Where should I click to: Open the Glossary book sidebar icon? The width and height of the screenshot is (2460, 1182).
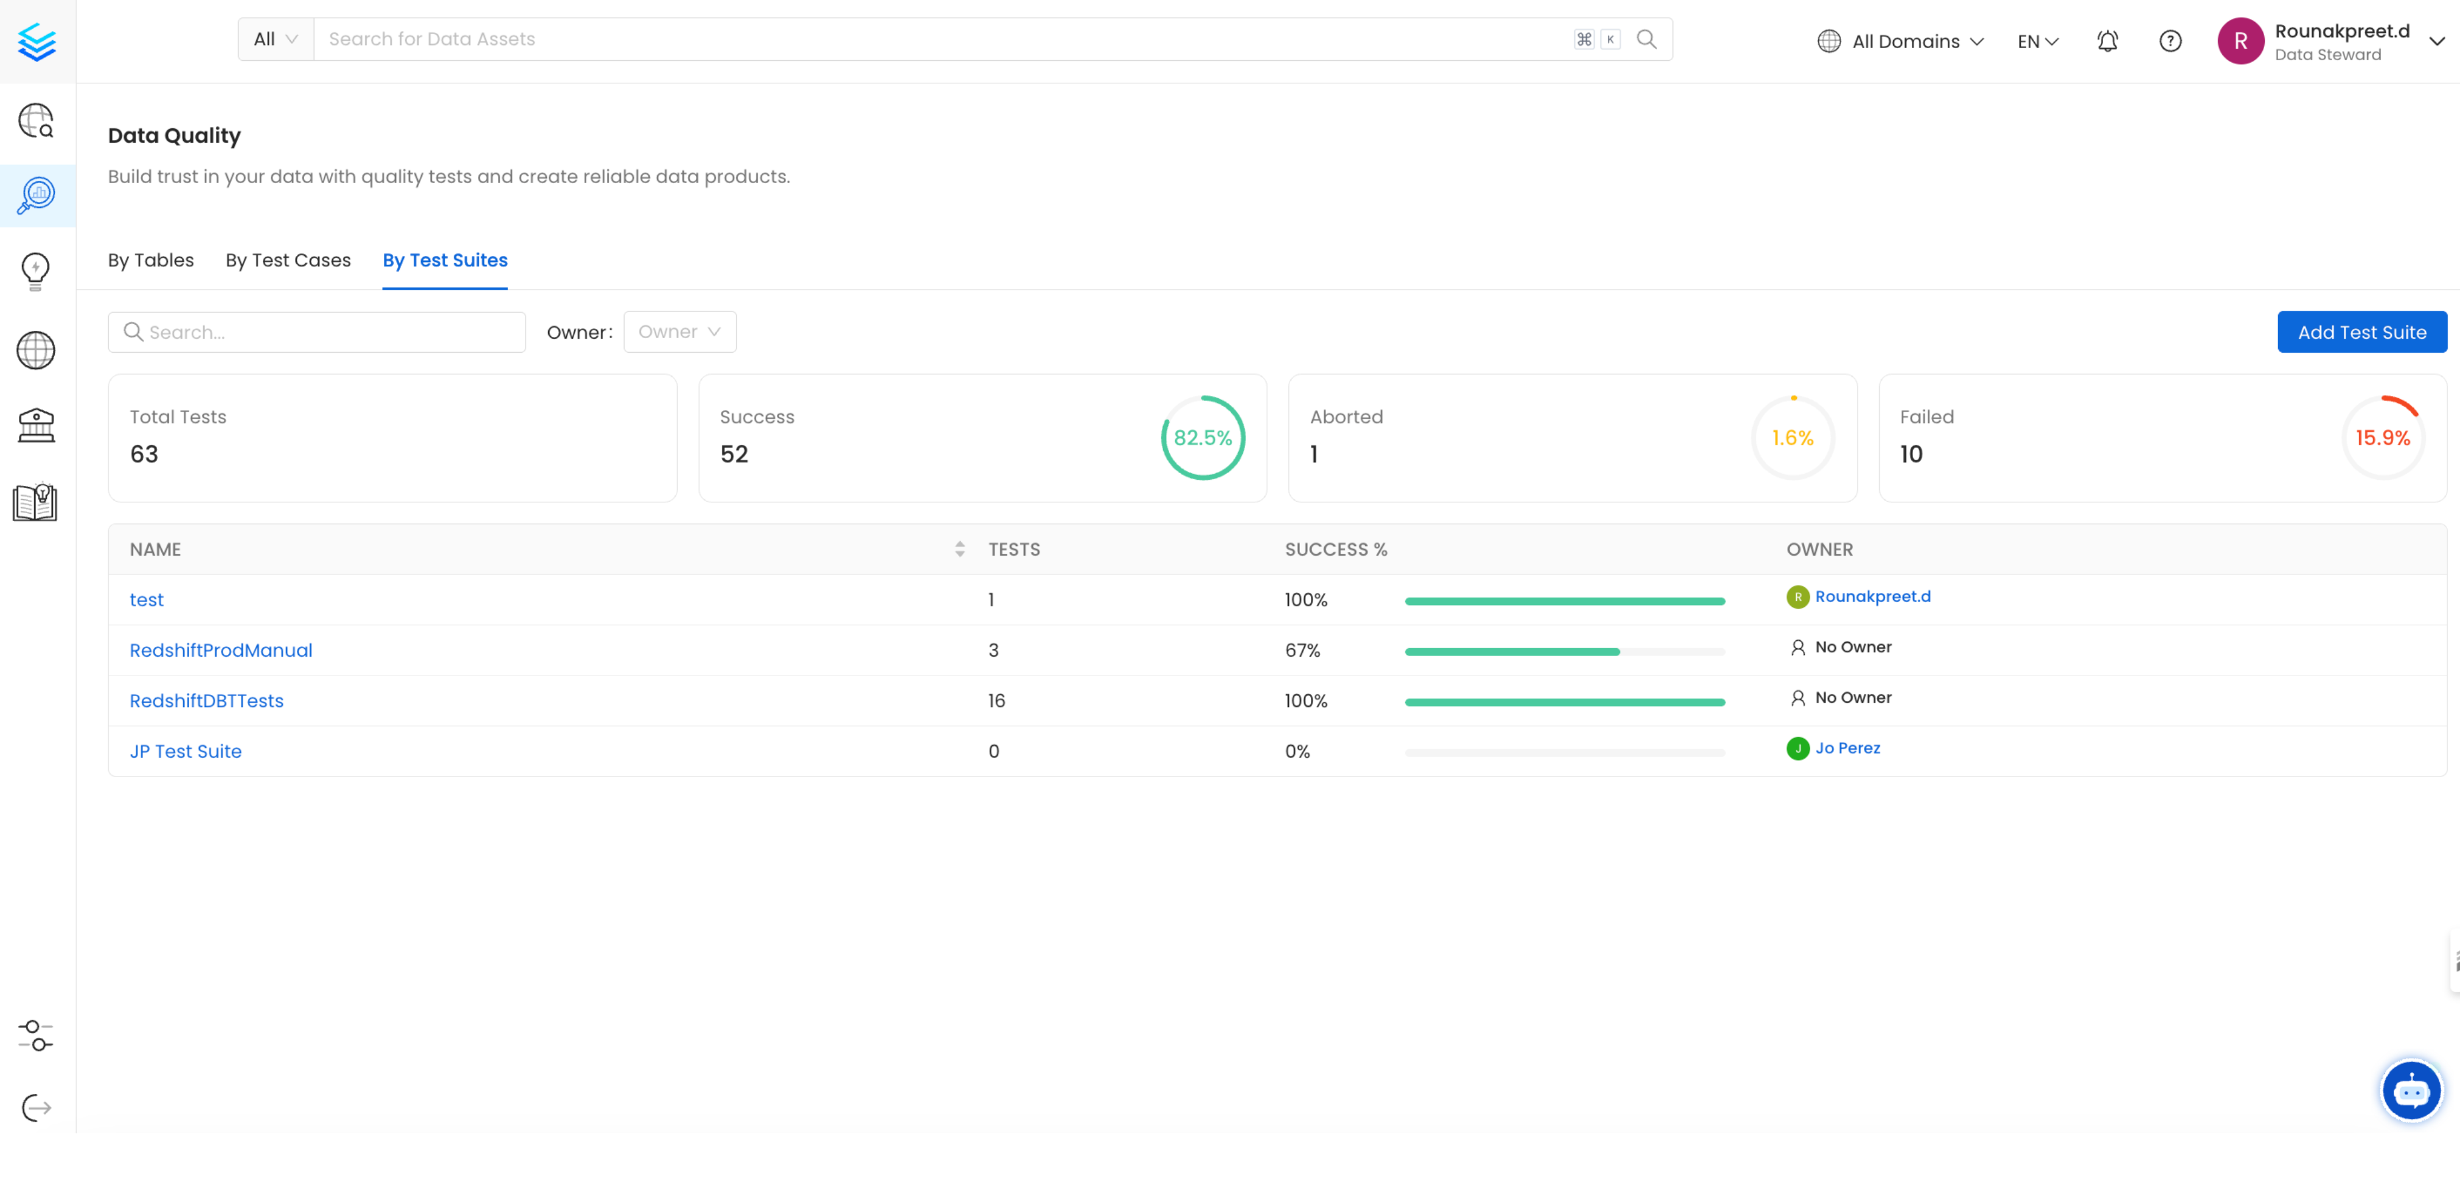pos(36,501)
